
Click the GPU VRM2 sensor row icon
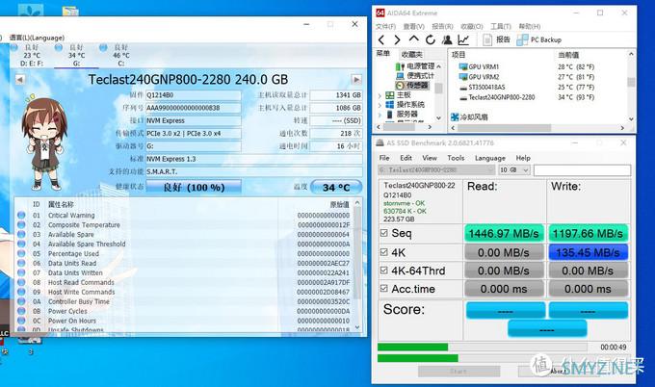(x=463, y=77)
